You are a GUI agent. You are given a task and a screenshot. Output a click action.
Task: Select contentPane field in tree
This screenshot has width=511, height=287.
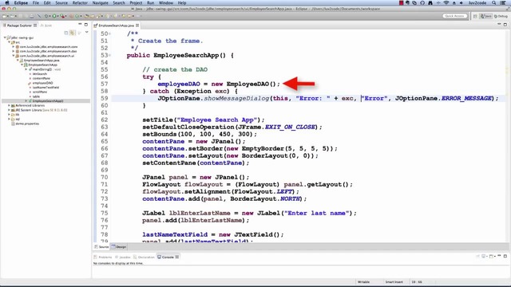pyautogui.click(x=41, y=78)
